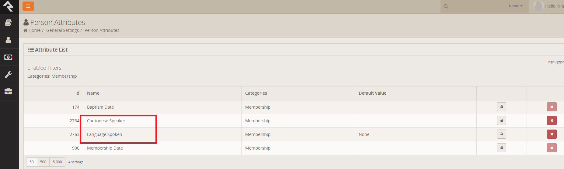Click the lock icon for Language Spoken
This screenshot has width=564, height=169.
tap(502, 134)
